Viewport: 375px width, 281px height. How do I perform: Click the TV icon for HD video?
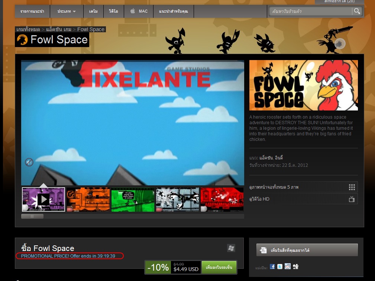(352, 199)
